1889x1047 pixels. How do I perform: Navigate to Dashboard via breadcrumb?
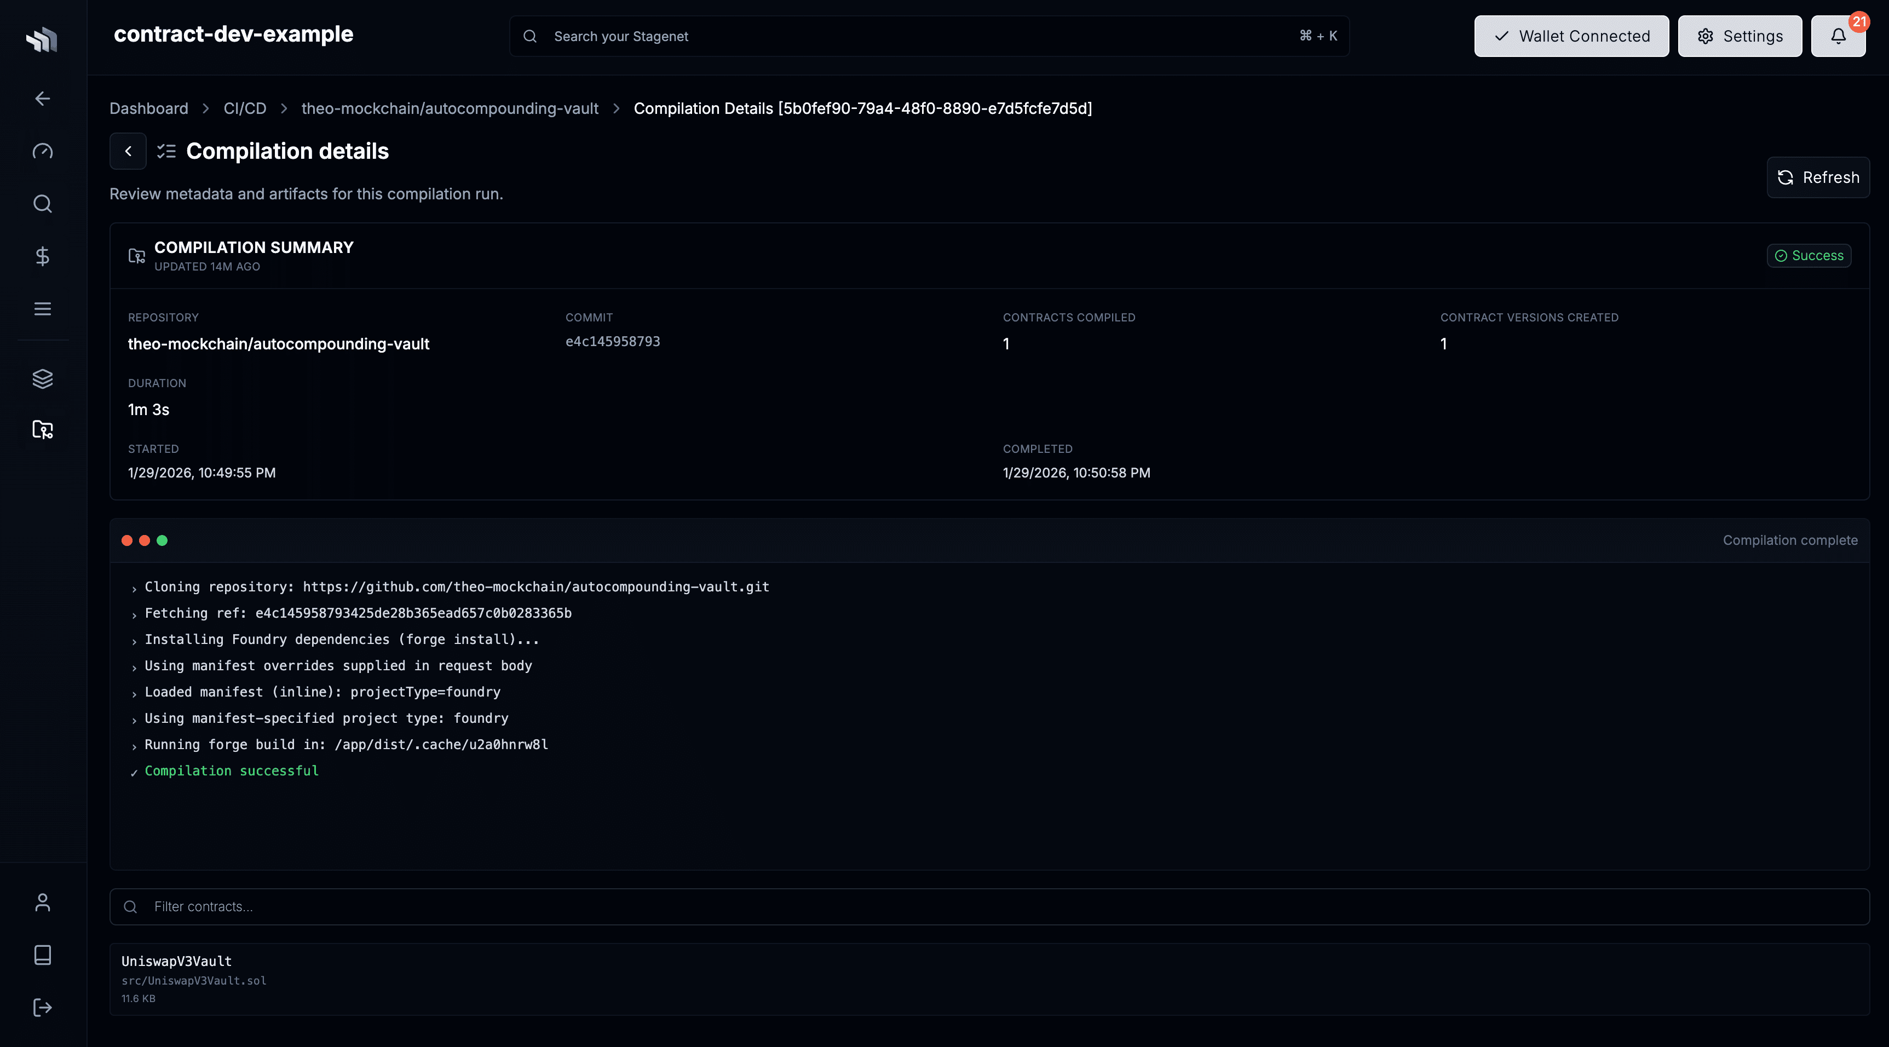[x=148, y=108]
